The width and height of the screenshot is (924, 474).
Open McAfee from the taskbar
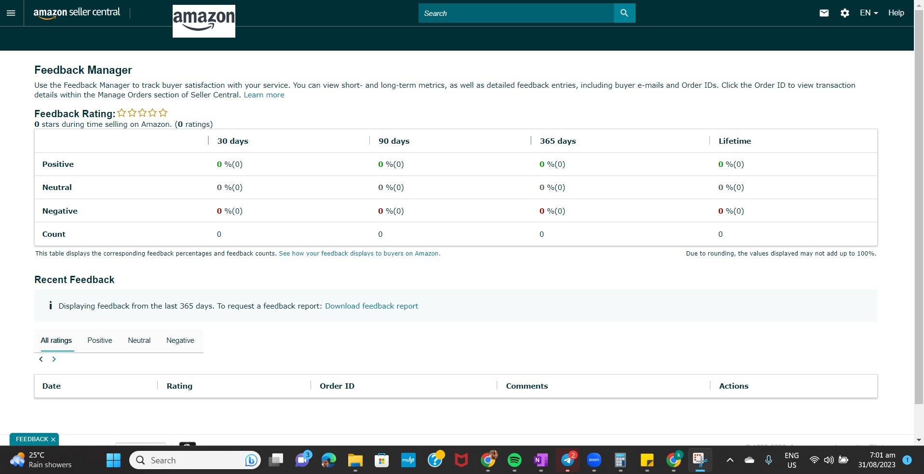pyautogui.click(x=462, y=460)
